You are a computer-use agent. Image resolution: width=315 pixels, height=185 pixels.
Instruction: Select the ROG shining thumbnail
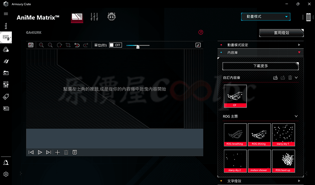(259, 135)
